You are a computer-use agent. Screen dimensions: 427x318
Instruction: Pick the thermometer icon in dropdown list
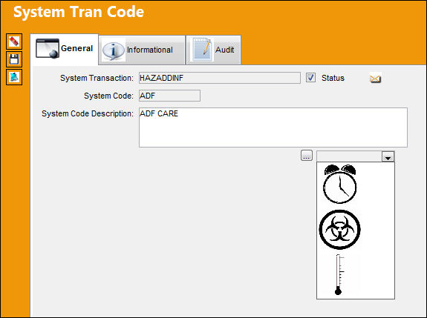(x=339, y=274)
